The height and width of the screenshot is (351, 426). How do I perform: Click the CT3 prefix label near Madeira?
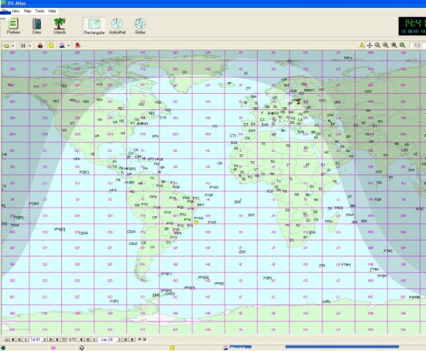(233, 136)
